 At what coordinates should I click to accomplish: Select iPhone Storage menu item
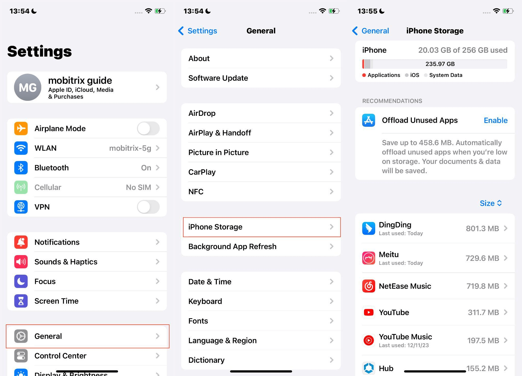[x=261, y=226]
